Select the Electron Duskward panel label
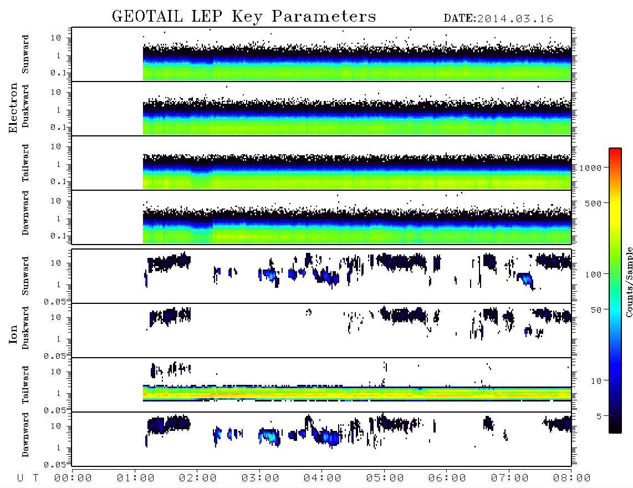633x488 pixels. point(25,106)
